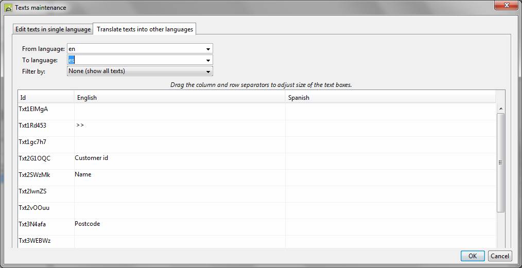
Task: Select Translate texts into other languages tab
Action: click(145, 29)
